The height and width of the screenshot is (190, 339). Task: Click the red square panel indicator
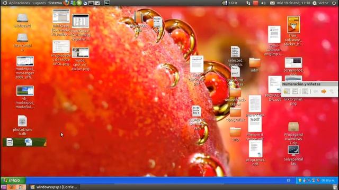point(256,3)
